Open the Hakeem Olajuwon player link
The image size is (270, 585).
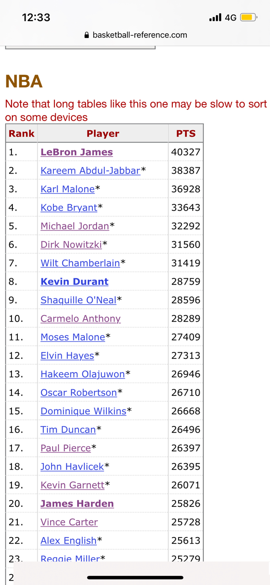83,374
